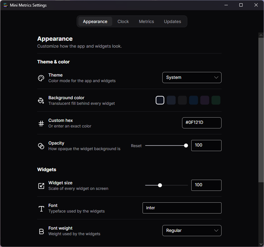The width and height of the screenshot is (264, 247).
Task: Click the scrollbar down arrow
Action: 261,244
